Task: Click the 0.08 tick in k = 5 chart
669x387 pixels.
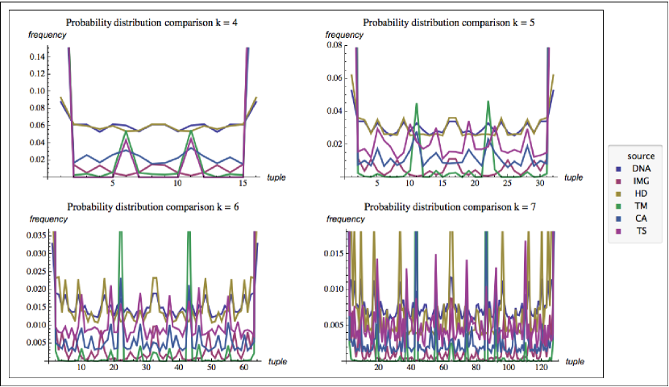Action: pos(334,45)
